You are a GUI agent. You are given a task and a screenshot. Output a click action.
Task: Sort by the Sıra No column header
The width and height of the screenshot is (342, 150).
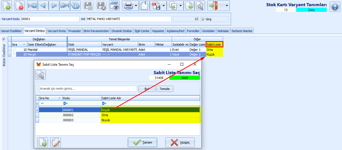[x=51, y=98]
